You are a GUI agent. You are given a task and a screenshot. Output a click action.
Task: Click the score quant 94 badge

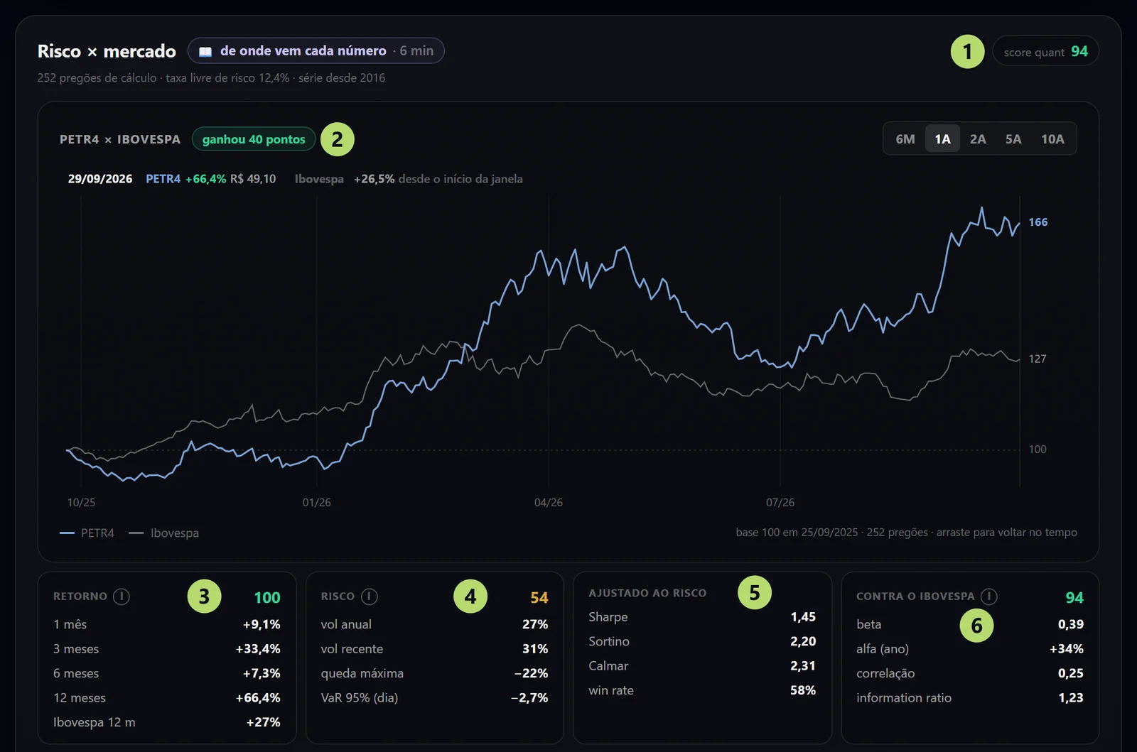[1045, 52]
